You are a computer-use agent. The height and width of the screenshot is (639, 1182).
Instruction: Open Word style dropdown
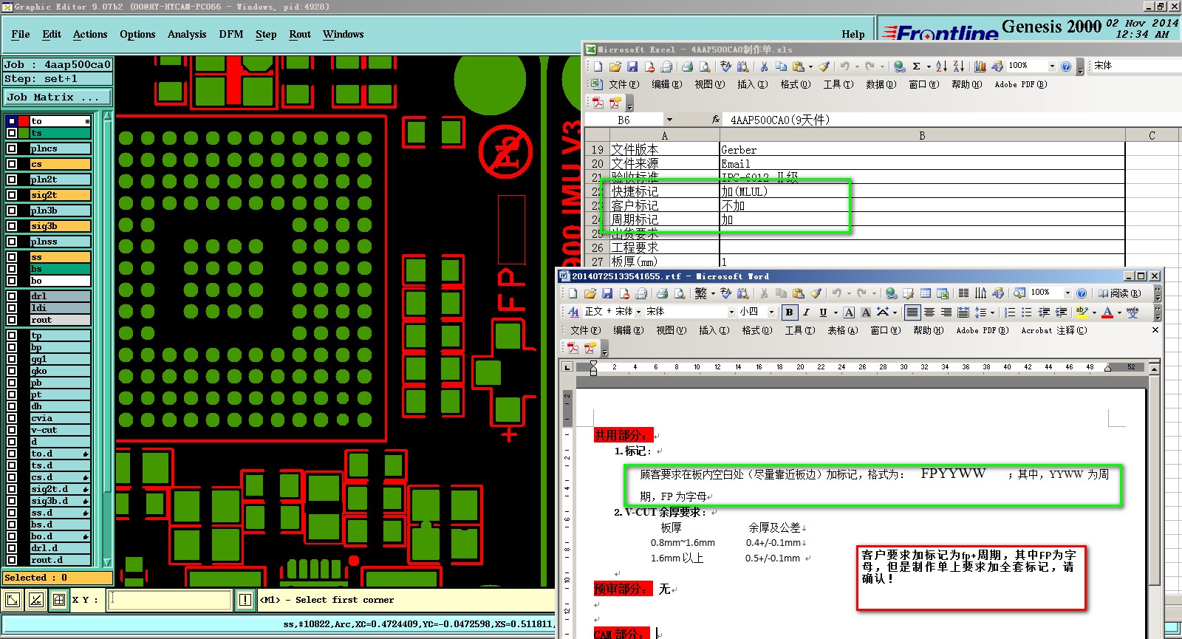tap(638, 312)
